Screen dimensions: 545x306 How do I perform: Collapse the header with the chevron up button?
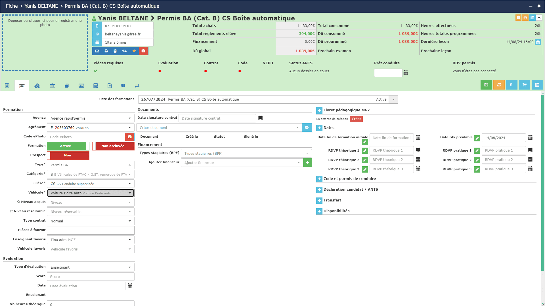pos(539,18)
